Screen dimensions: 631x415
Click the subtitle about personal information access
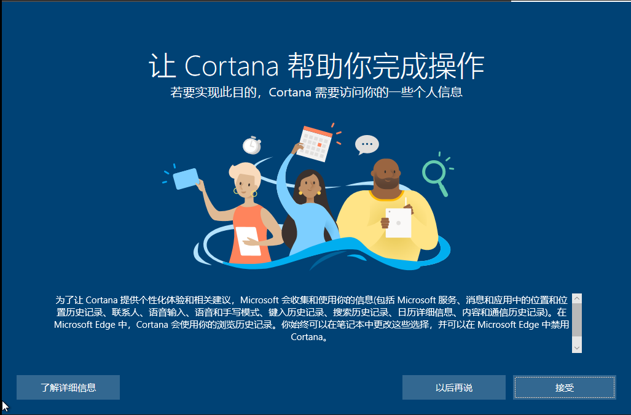316,93
